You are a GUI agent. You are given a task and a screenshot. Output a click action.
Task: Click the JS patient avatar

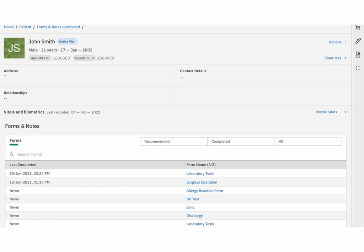[14, 48]
